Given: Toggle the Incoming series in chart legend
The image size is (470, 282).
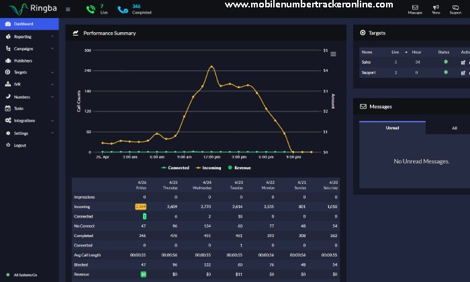Looking at the screenshot, I should coord(208,167).
